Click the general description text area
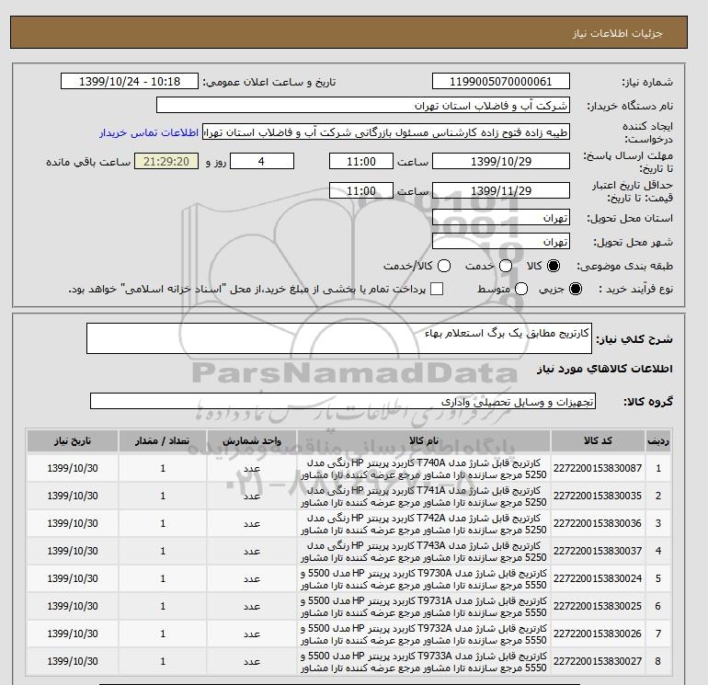This screenshot has height=685, width=708. [339, 338]
